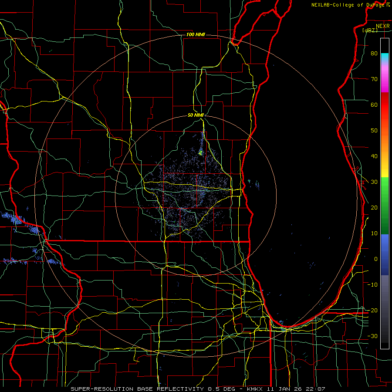
Task: Click the 0 value on the dBZ scale
Action: click(376, 259)
